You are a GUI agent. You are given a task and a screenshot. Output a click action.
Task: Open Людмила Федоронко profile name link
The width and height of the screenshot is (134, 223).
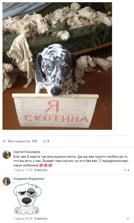pyautogui.click(x=29, y=179)
